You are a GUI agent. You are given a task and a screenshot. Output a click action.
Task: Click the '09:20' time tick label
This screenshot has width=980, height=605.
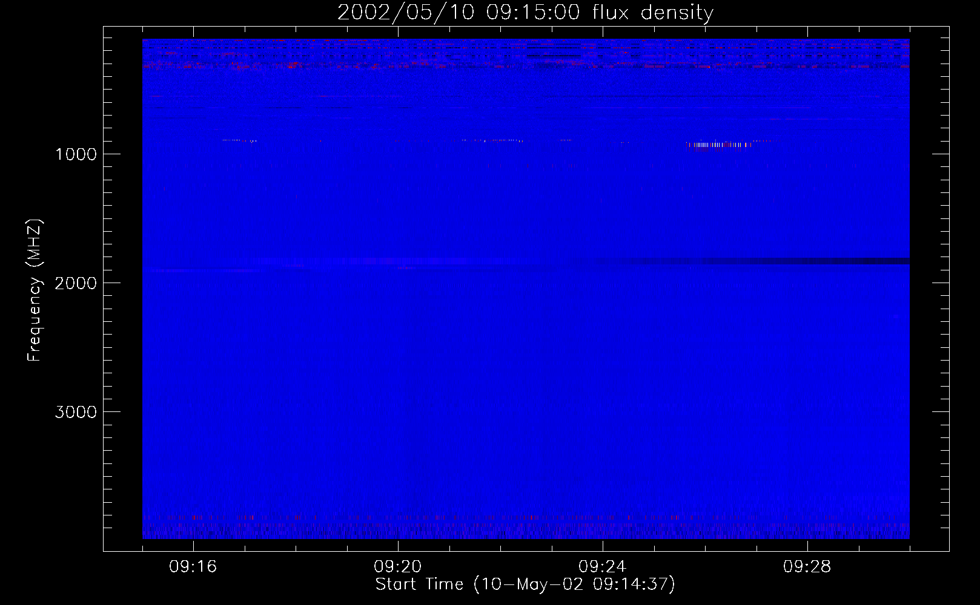pos(398,567)
